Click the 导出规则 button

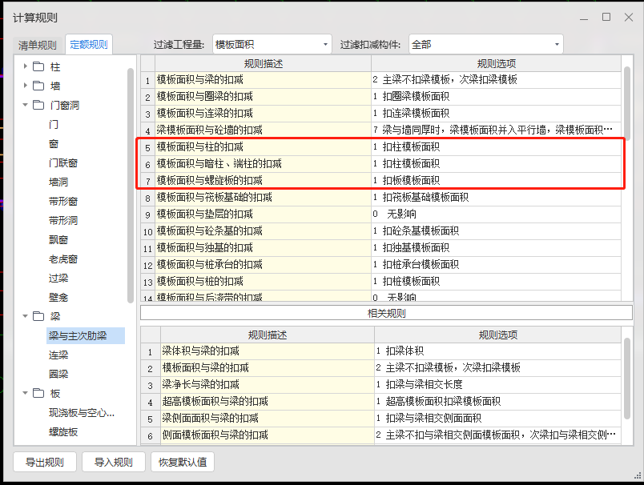click(x=45, y=462)
